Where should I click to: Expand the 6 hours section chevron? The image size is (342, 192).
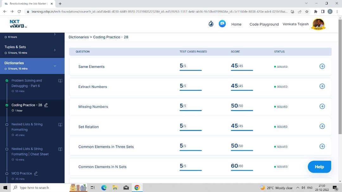tap(55, 34)
